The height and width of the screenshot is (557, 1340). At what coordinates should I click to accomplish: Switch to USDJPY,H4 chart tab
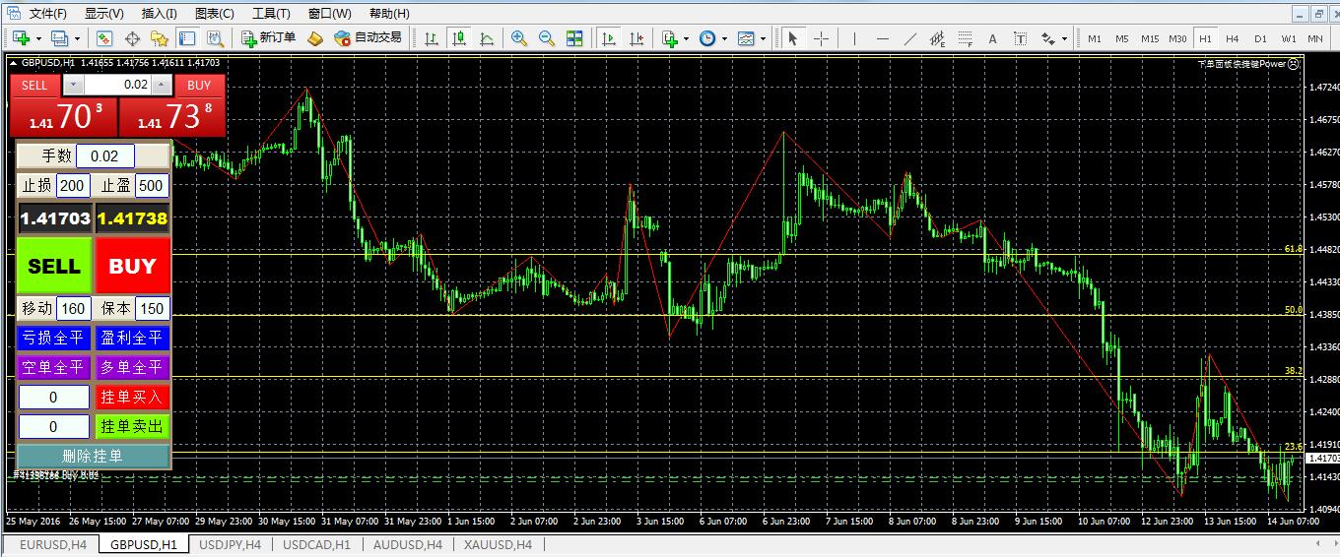click(231, 544)
